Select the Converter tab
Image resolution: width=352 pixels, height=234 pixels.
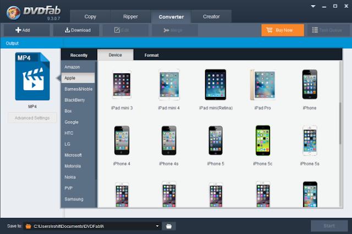tap(171, 17)
